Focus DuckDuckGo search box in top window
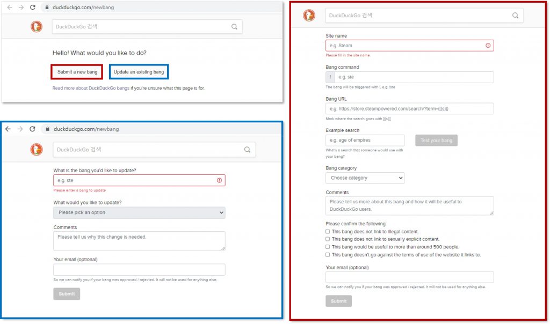 pyautogui.click(x=147, y=27)
